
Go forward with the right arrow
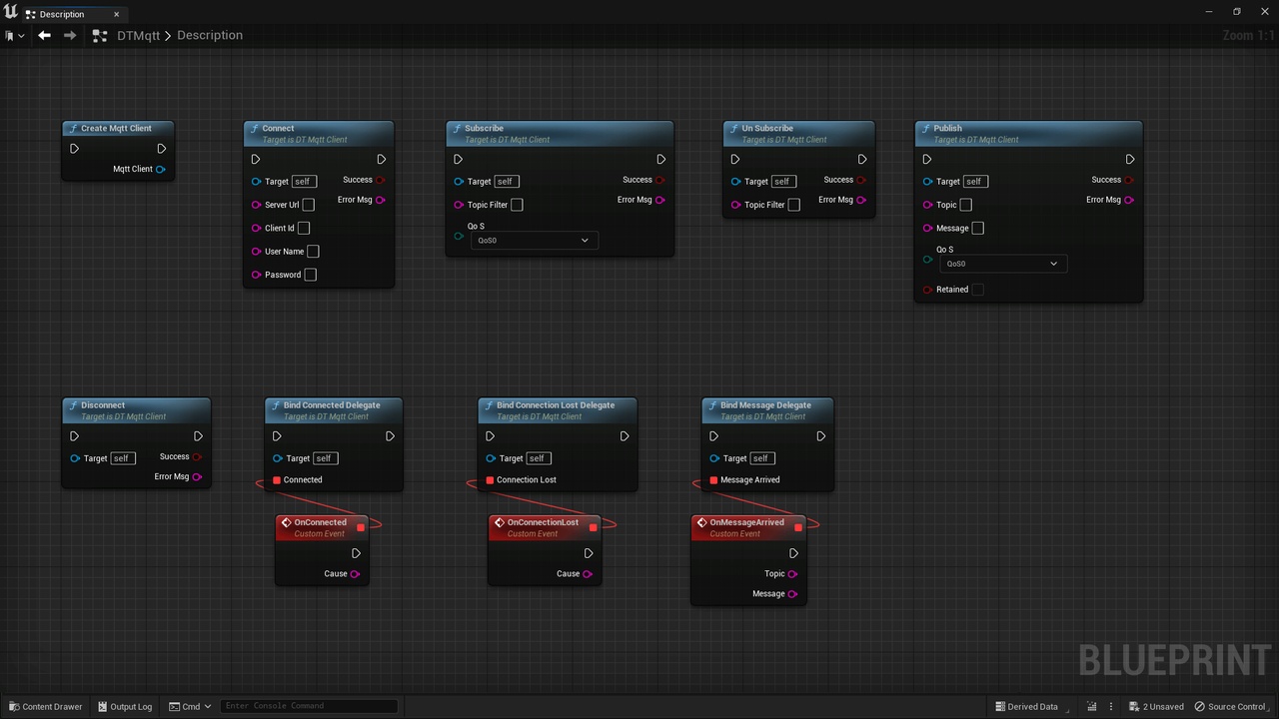[70, 35]
